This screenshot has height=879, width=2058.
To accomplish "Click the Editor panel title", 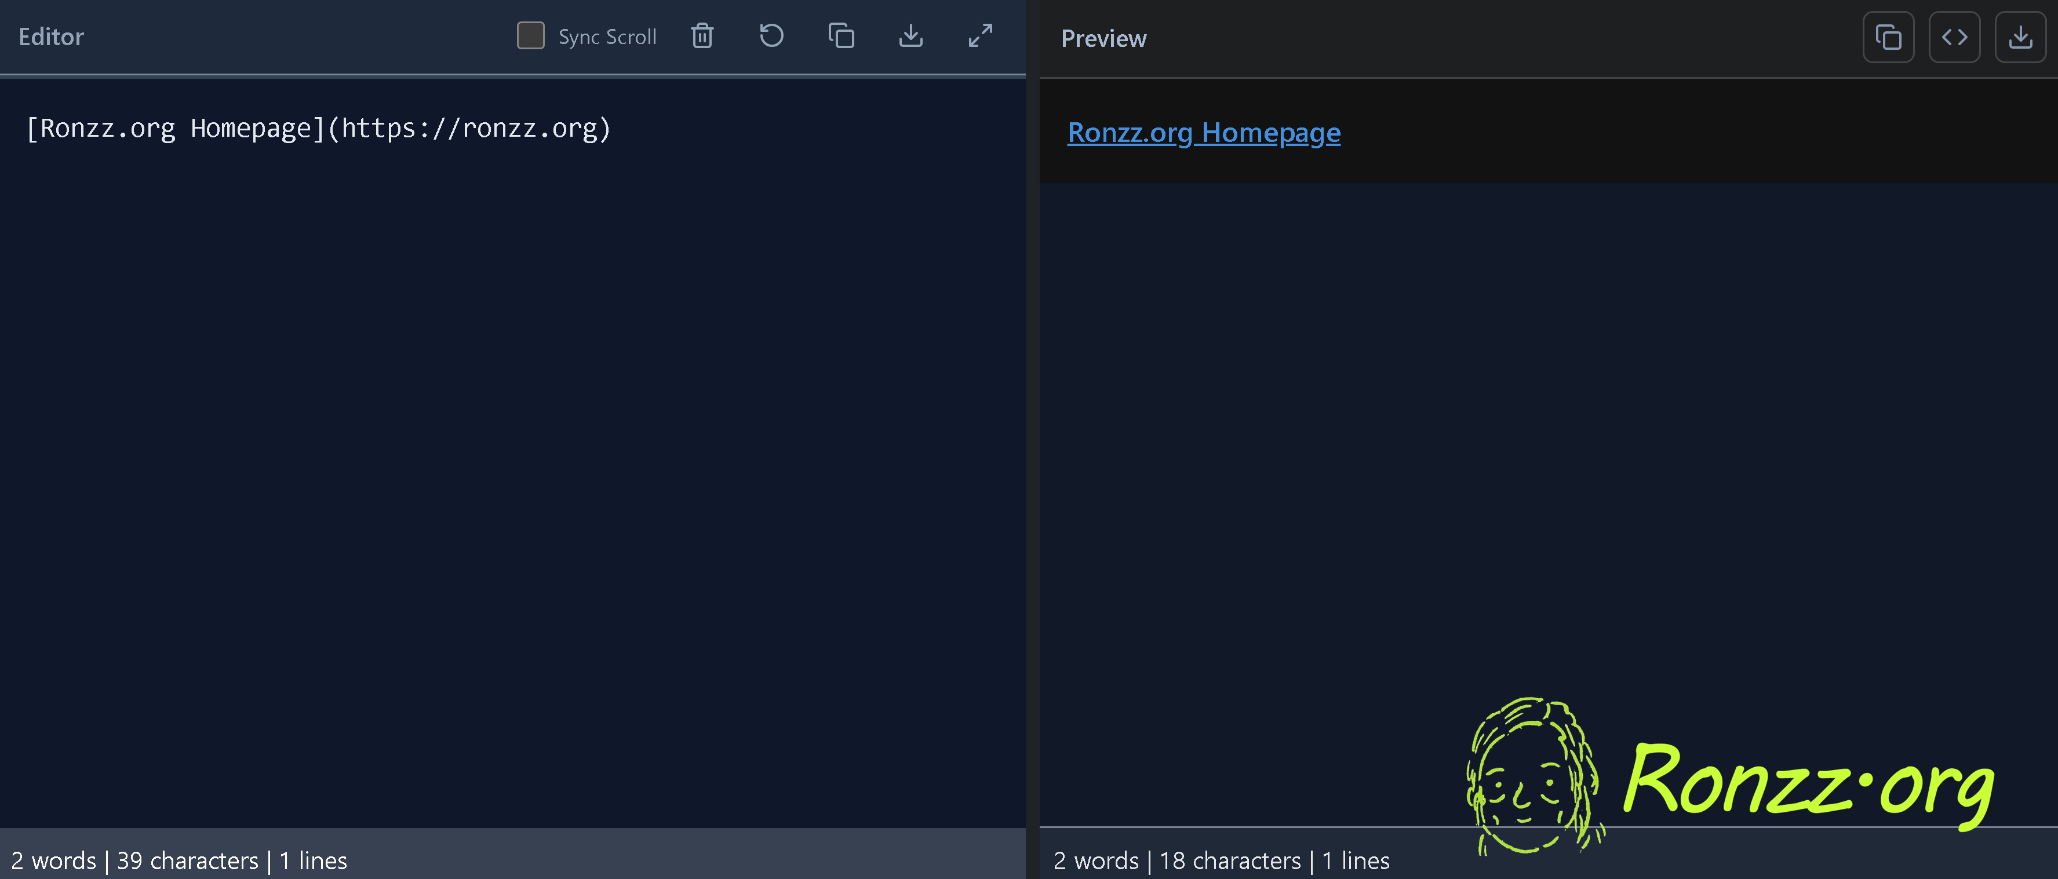I will [x=51, y=37].
